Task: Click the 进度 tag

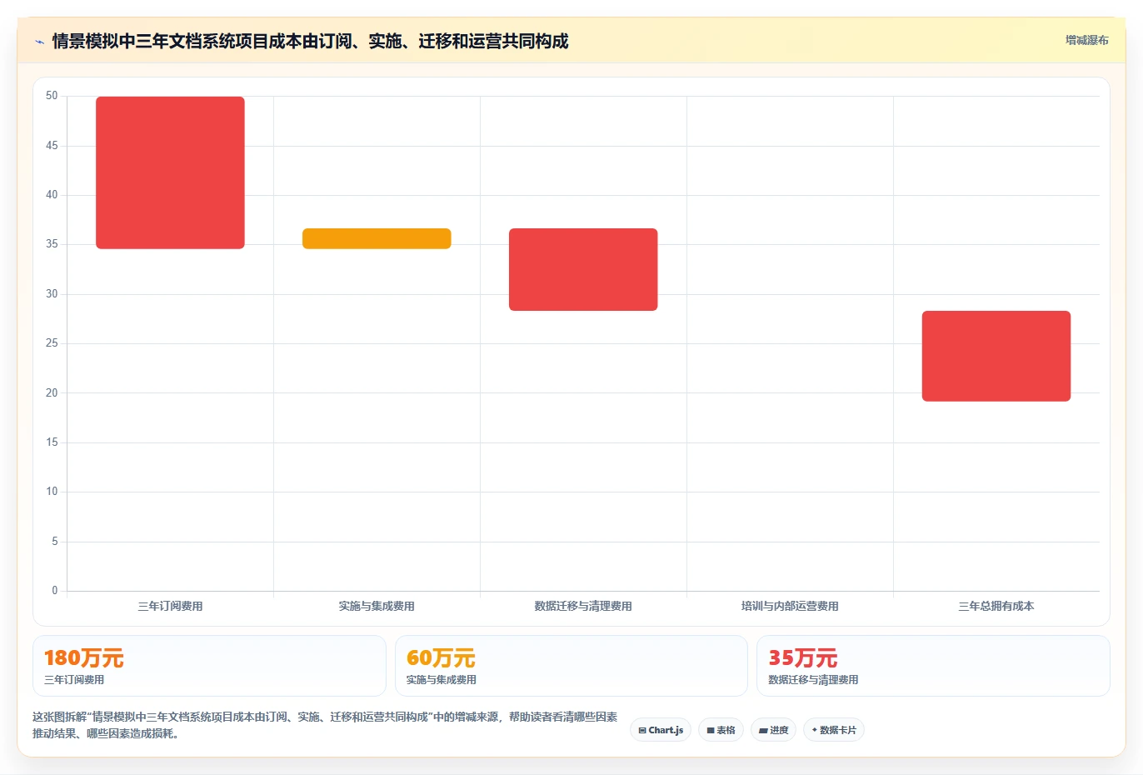Action: click(773, 730)
